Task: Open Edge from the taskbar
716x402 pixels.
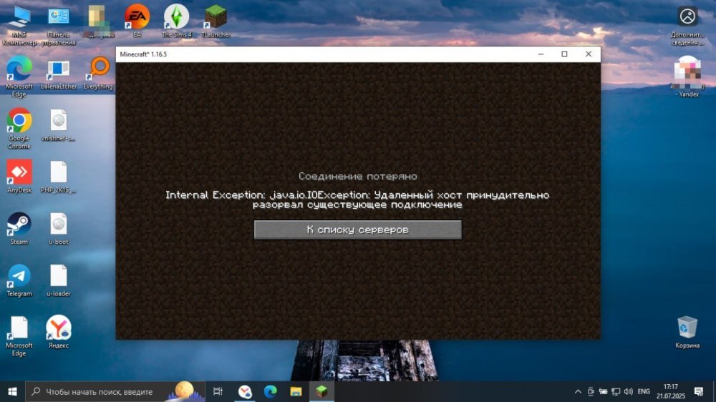Action: click(271, 391)
